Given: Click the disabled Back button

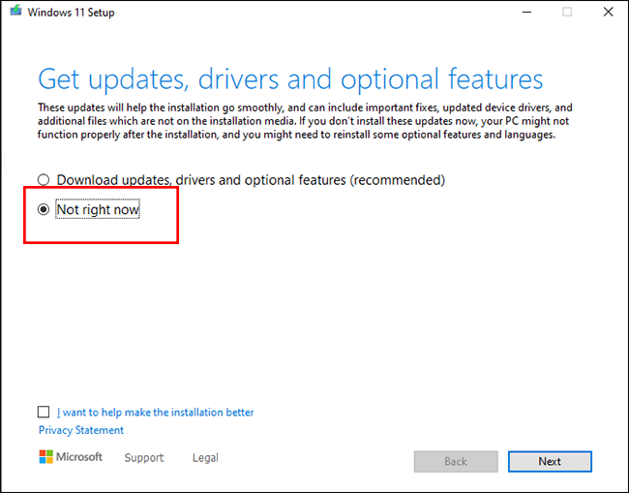Looking at the screenshot, I should point(455,461).
